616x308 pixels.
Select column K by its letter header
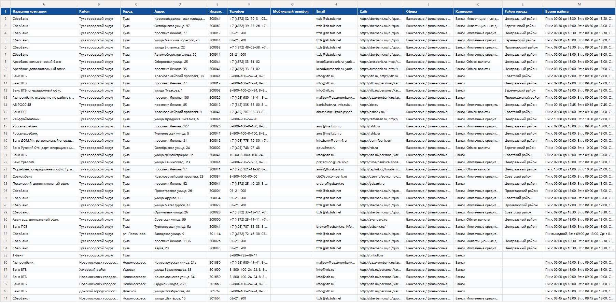478,4
